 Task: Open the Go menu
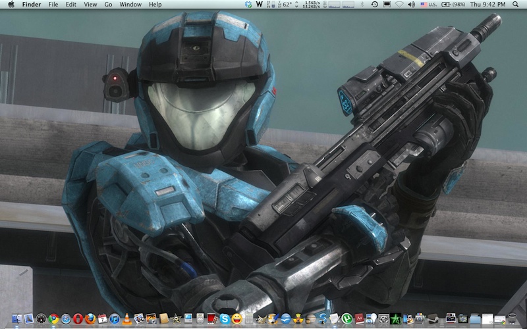(x=108, y=5)
